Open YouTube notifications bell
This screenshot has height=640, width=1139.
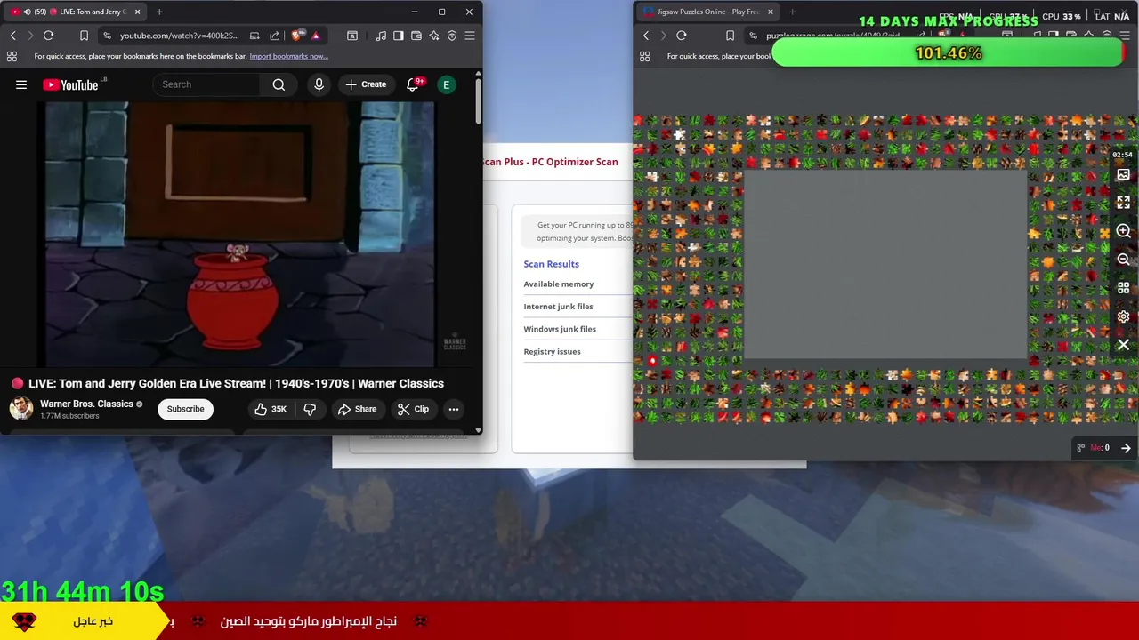[x=413, y=84]
